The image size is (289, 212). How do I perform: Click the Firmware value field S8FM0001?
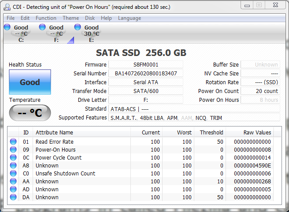pyautogui.click(x=146, y=65)
